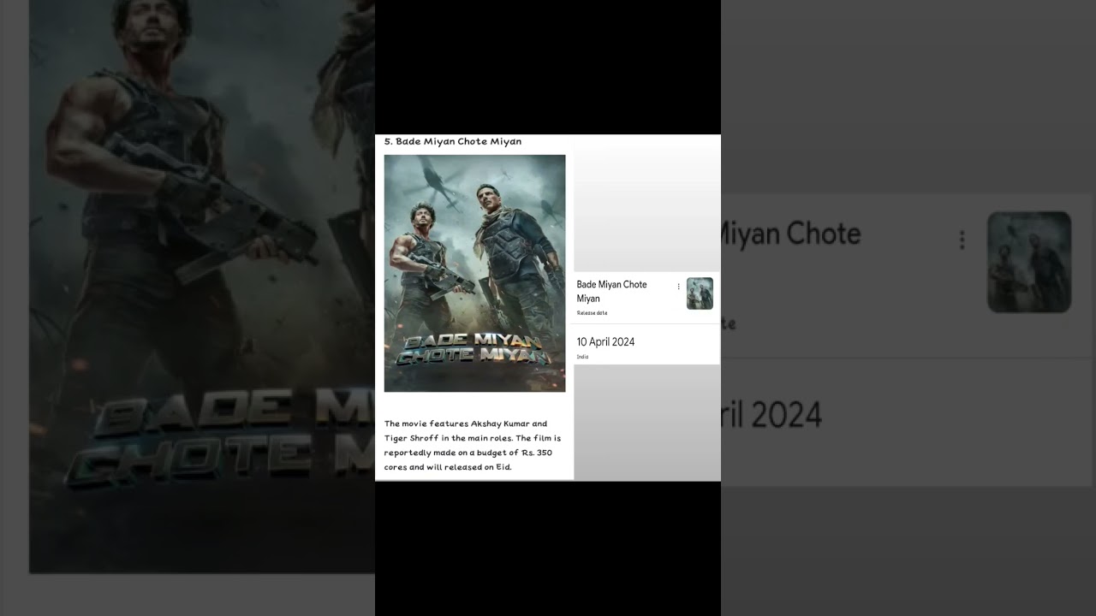Open the three-dot menu beside Bade Miyan Chote Miyan
1096x616 pixels.
pyautogui.click(x=678, y=287)
